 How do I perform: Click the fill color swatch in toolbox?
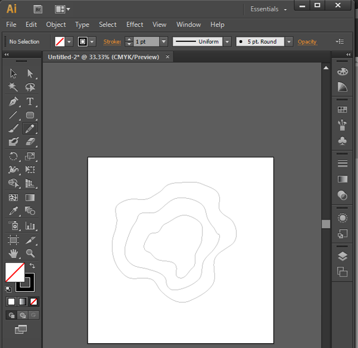click(x=14, y=273)
